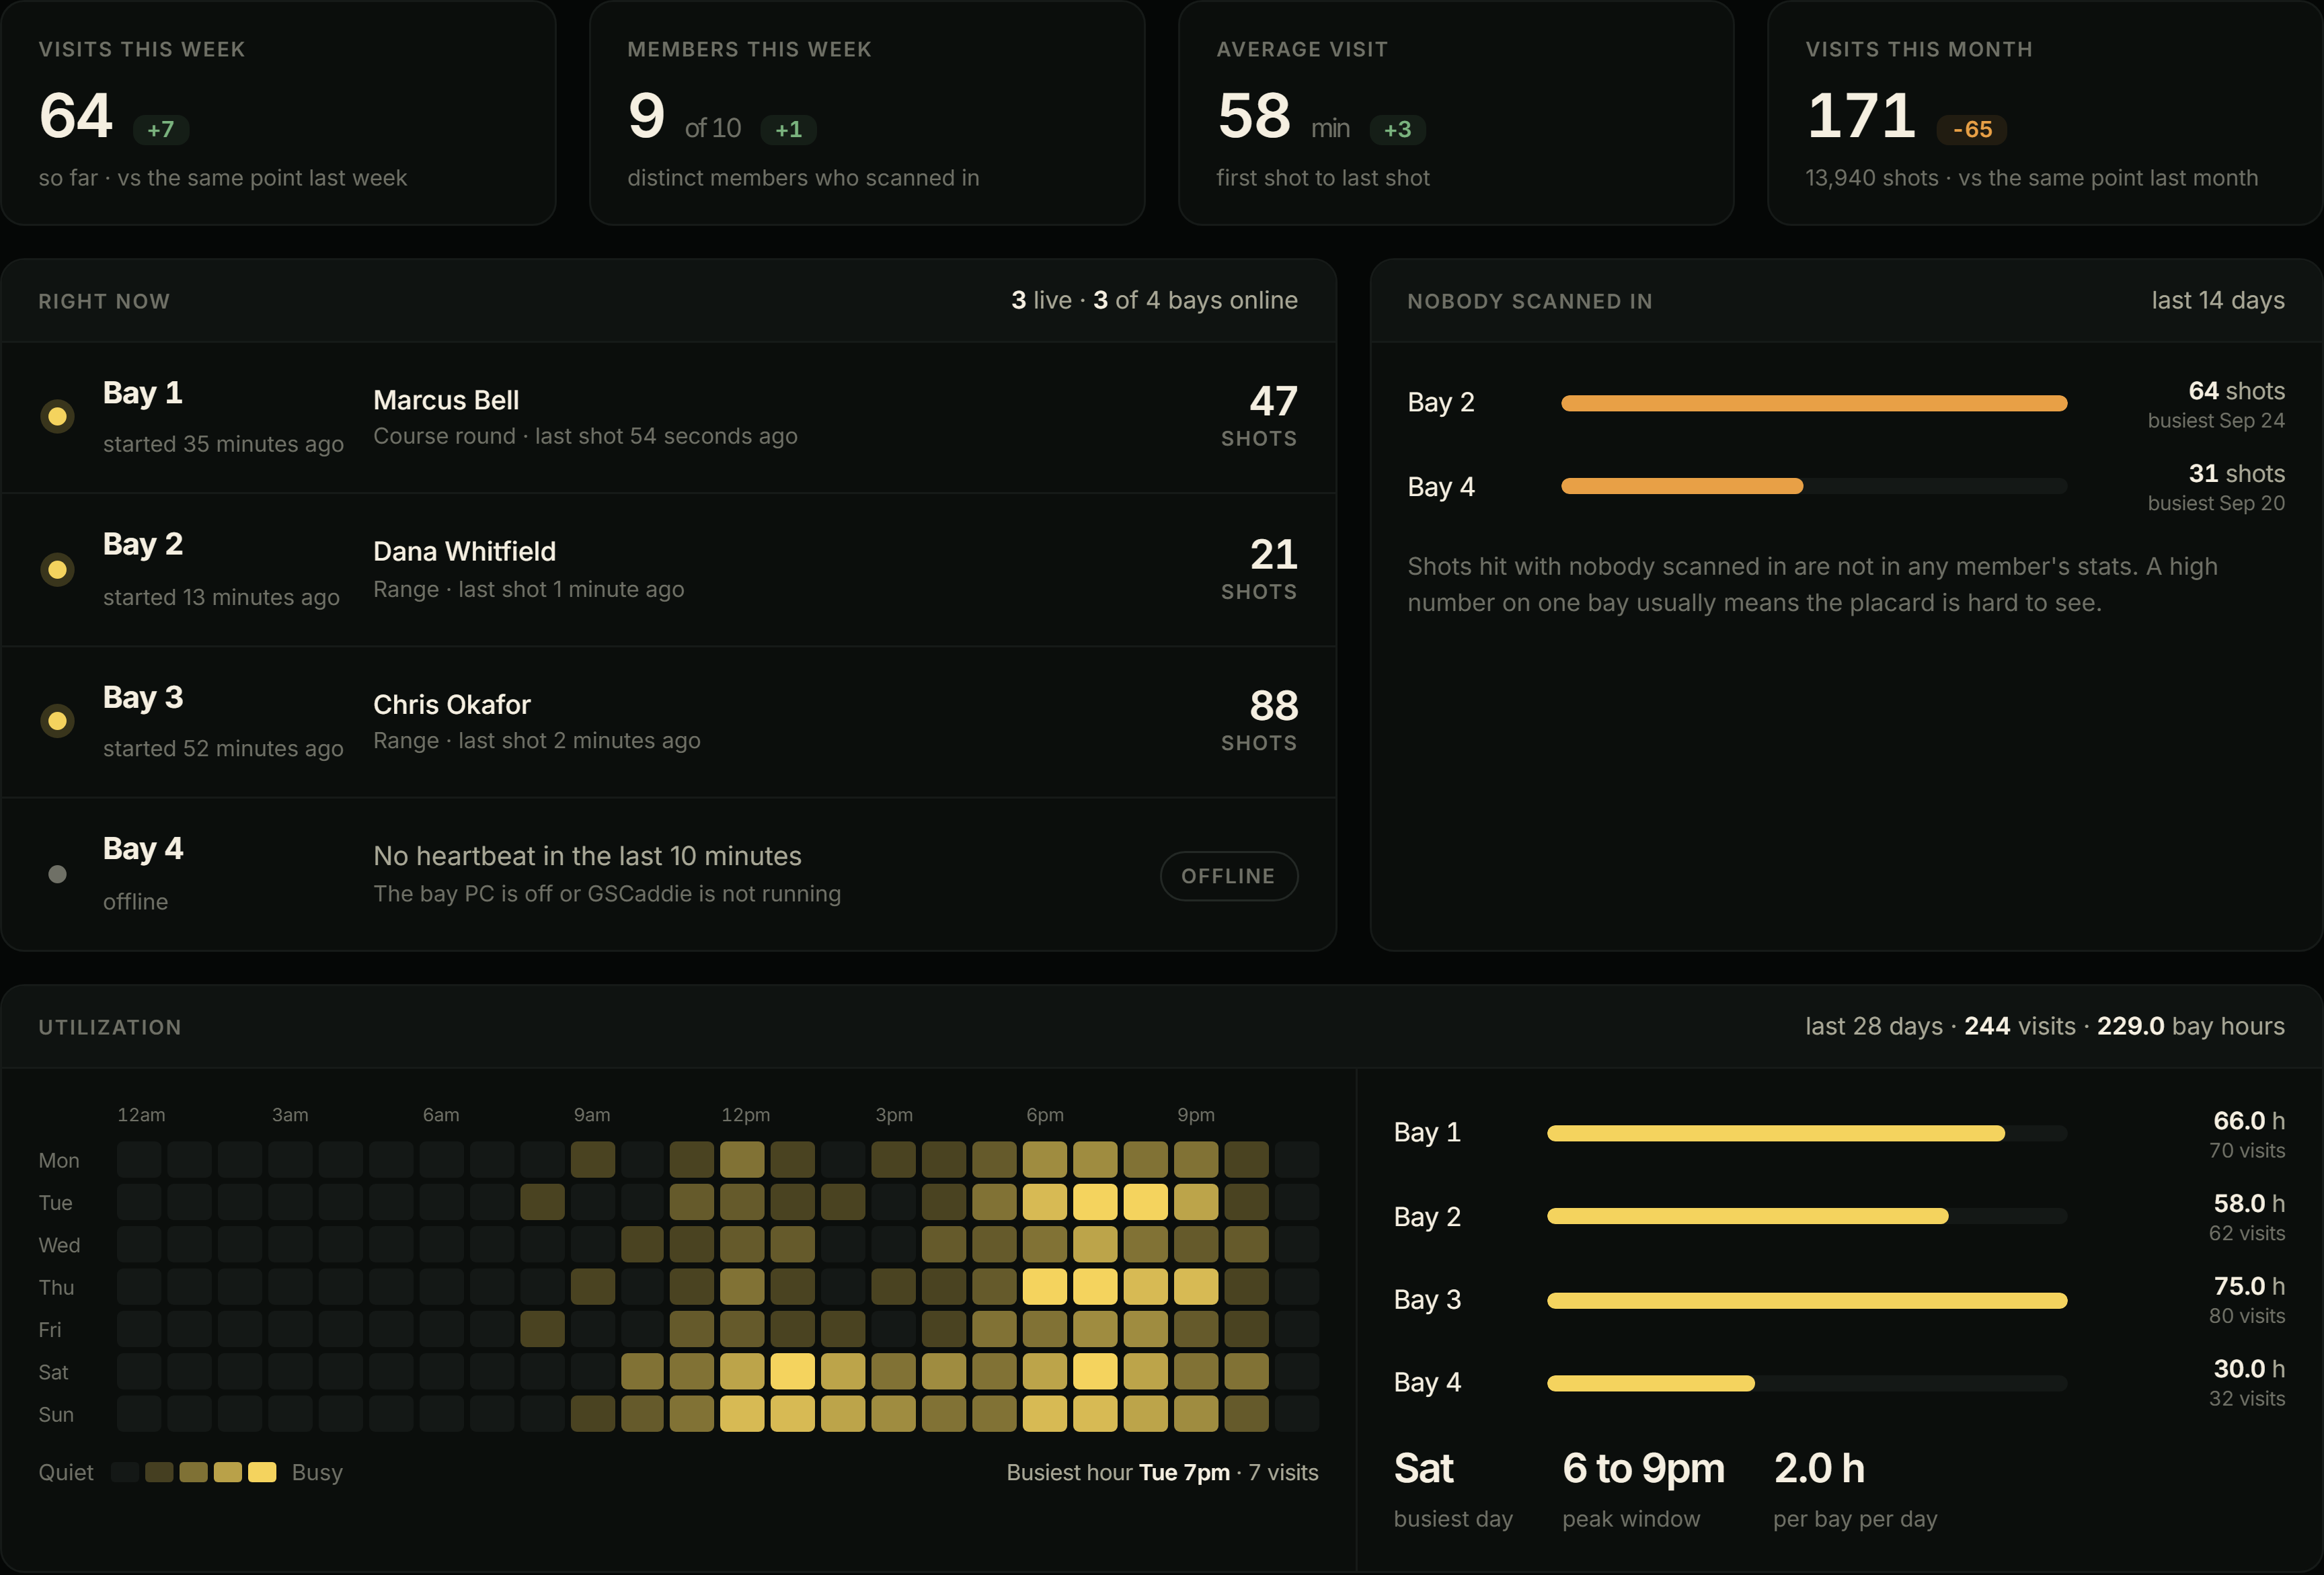Viewport: 2324px width, 1575px height.
Task: Click the Tuesday 7pm heatmap cell
Action: [x=1095, y=1201]
